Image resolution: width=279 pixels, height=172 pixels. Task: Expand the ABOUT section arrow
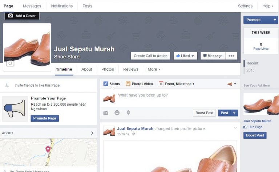(92, 133)
